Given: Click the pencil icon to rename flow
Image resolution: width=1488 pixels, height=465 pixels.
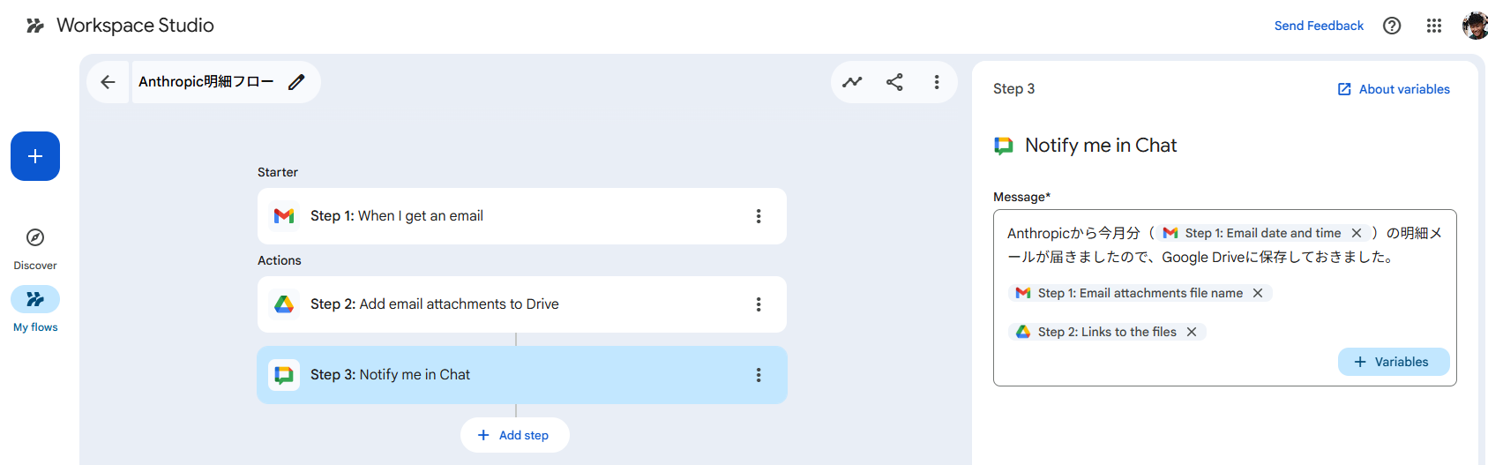Looking at the screenshot, I should 296,82.
